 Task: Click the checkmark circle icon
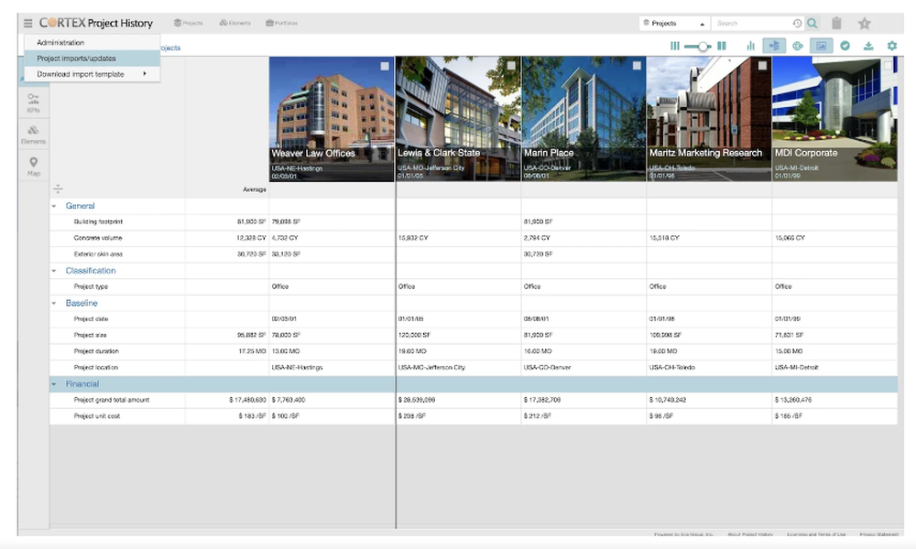(x=845, y=46)
